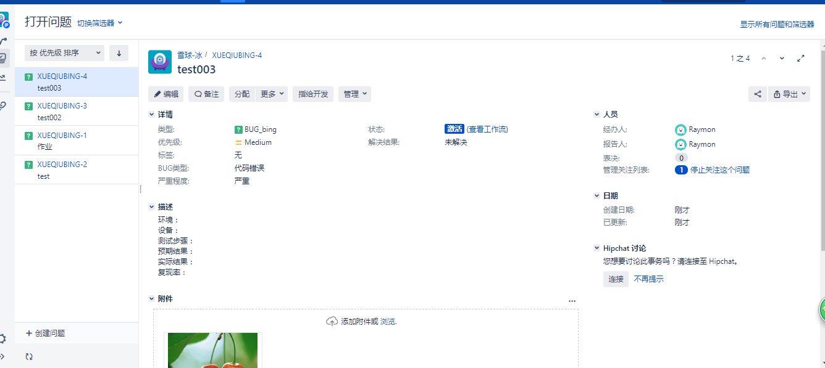The height and width of the screenshot is (368, 825).
Task: Click 不再提示 dismiss link
Action: click(x=649, y=279)
